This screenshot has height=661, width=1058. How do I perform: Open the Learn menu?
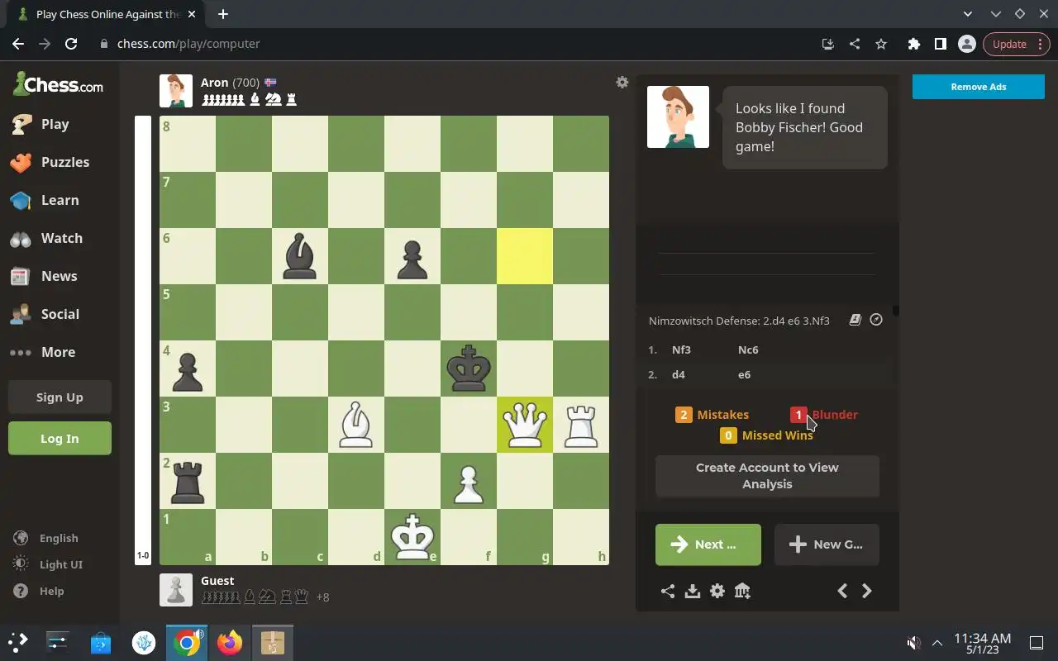pos(60,200)
